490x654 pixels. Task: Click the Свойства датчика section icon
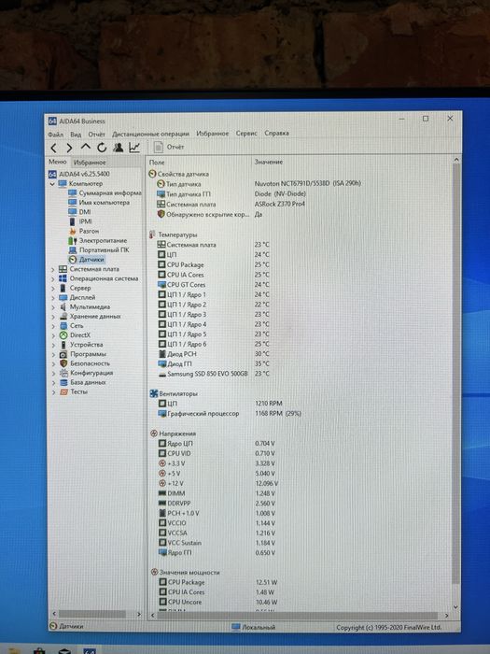coord(152,174)
